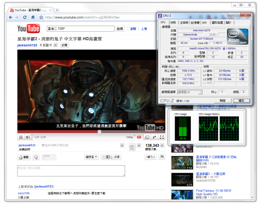This screenshot has height=204, width=260.
Task: Click the scrollbar down arrow of browser
Action: [x=252, y=197]
